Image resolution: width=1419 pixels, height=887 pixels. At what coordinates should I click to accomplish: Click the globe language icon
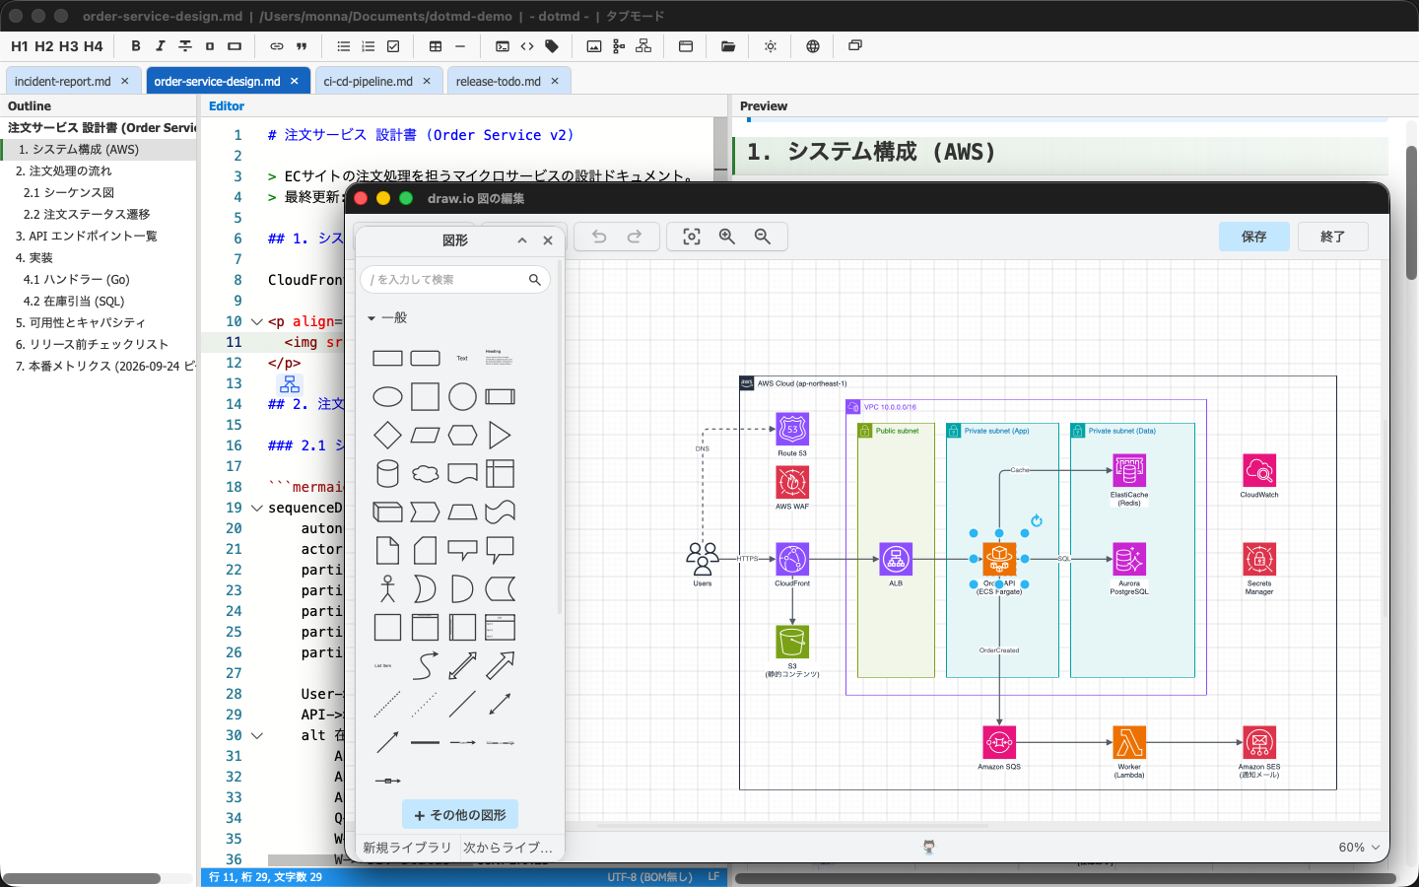[x=813, y=46]
